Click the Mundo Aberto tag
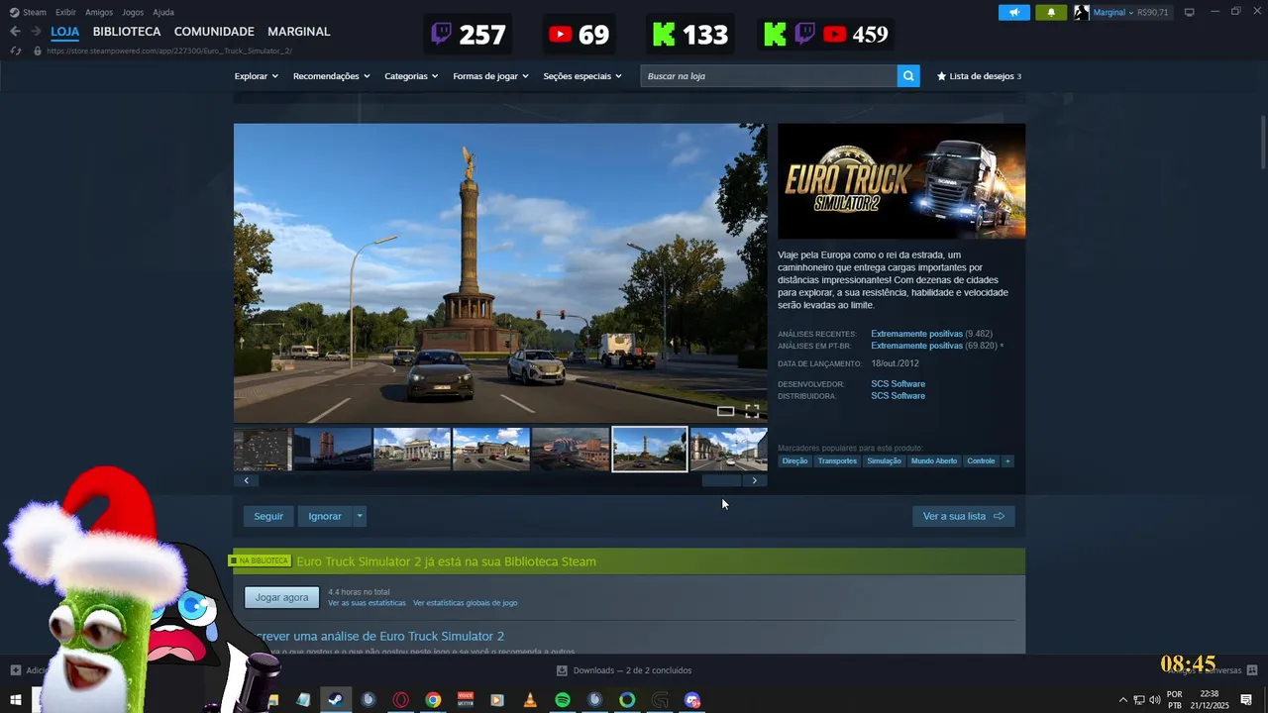1268x713 pixels. click(x=934, y=460)
